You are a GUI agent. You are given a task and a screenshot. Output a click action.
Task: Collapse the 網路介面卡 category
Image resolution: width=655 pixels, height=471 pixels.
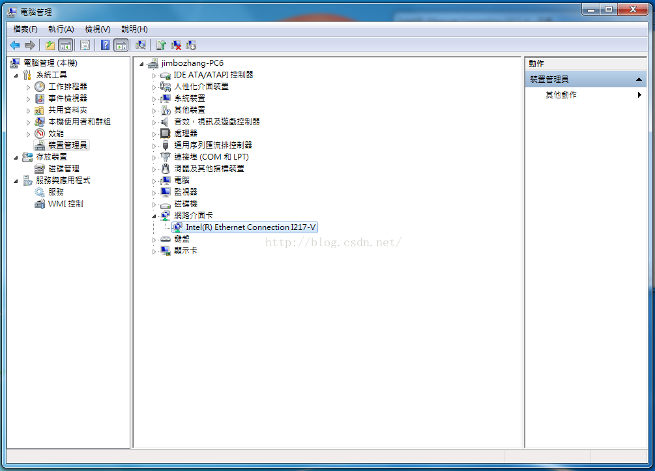pyautogui.click(x=154, y=216)
